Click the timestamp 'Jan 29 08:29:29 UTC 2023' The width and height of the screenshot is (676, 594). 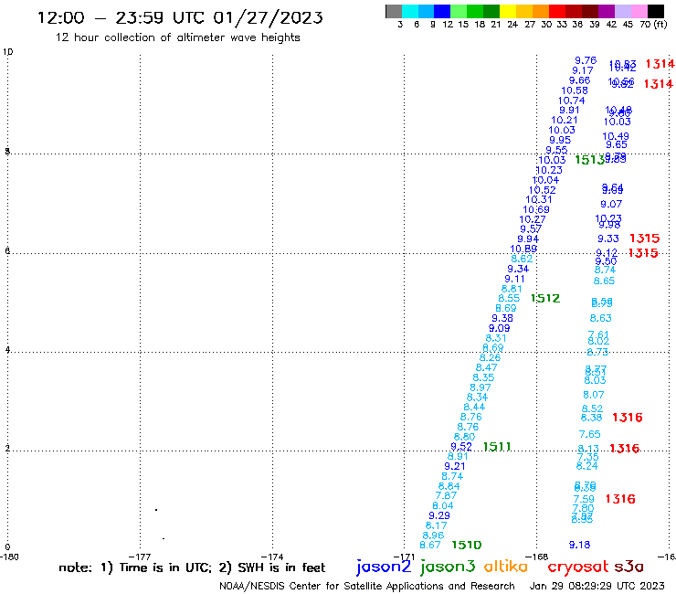tap(597, 586)
